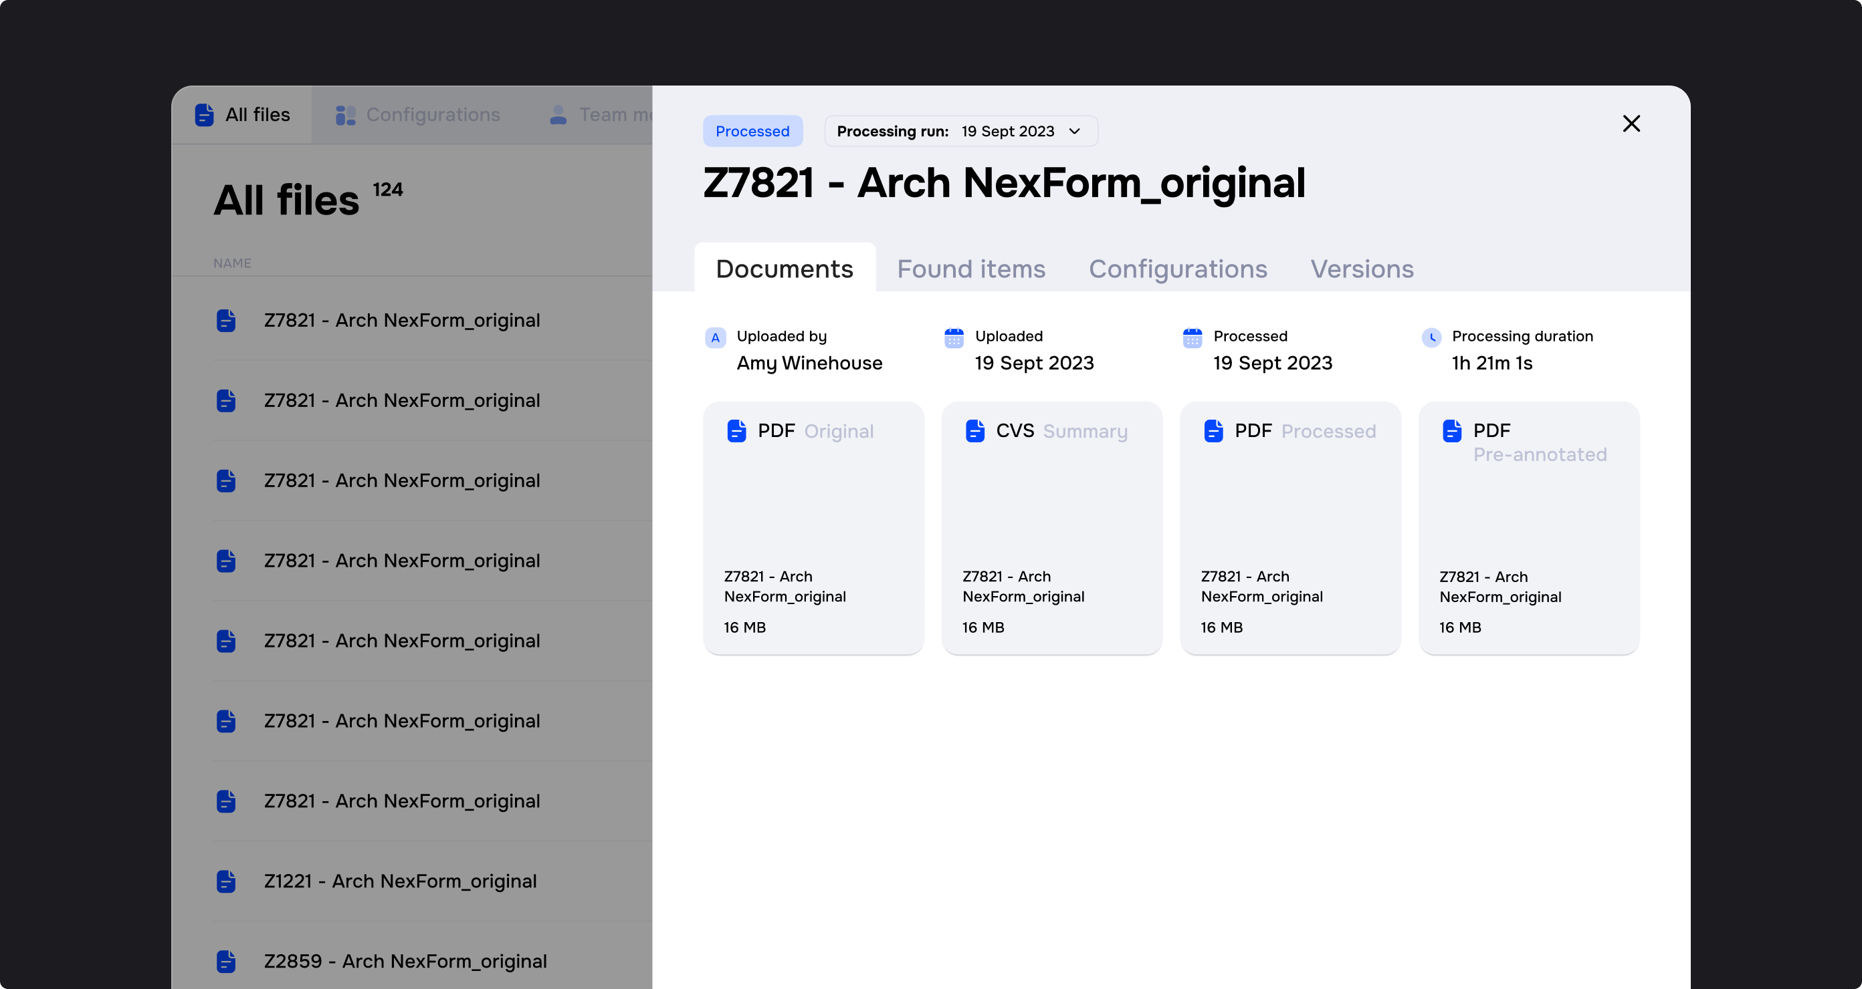Click the uploader avatar next to Amy Winehouse

pos(714,337)
